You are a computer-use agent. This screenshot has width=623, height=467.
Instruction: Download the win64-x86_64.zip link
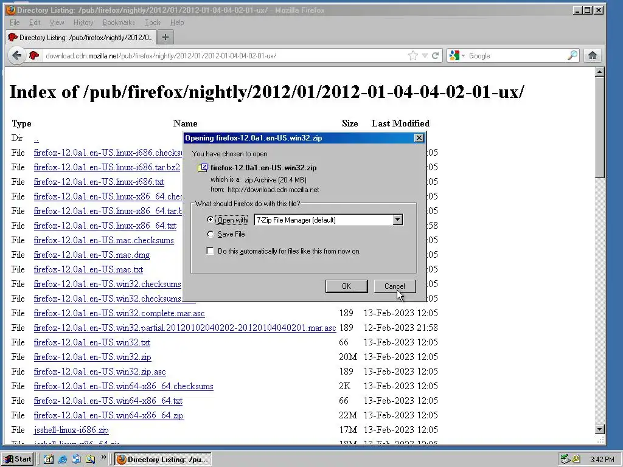(108, 415)
